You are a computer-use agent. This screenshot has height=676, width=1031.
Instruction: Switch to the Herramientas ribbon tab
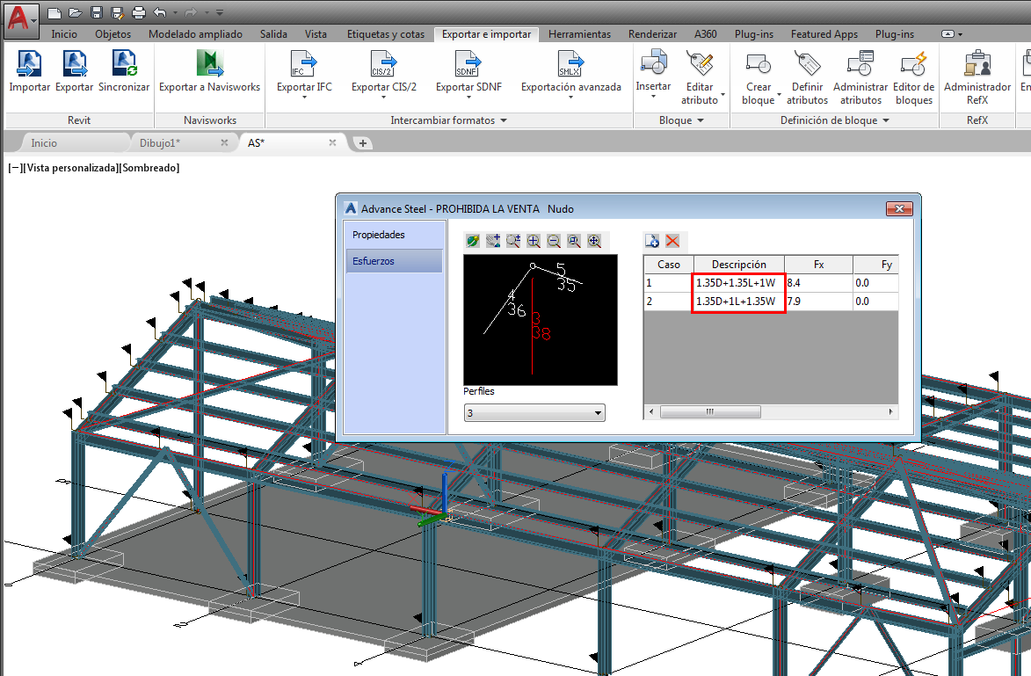click(x=579, y=34)
